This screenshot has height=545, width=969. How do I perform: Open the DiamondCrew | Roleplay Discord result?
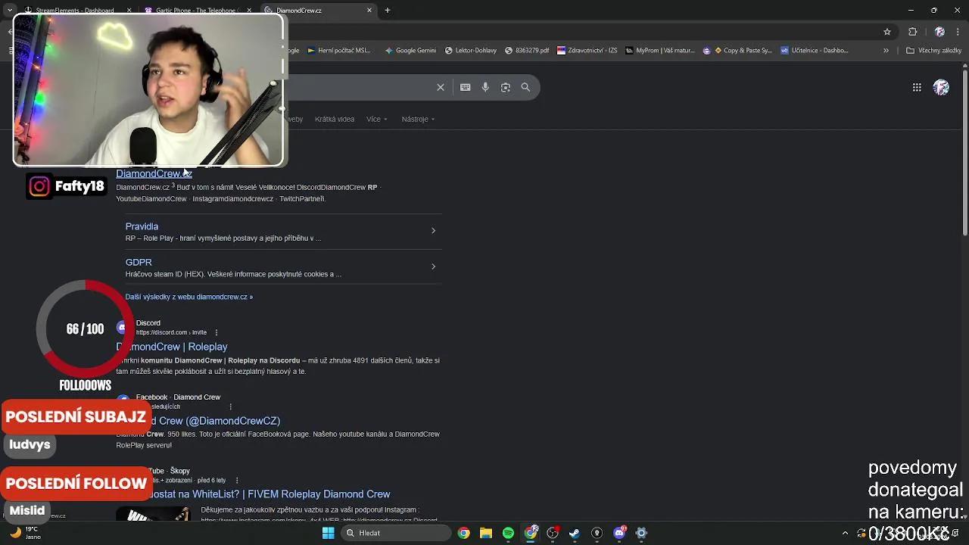click(172, 347)
